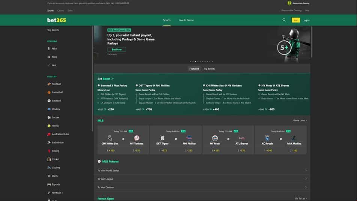Image resolution: width=357 pixels, height=201 pixels.
Task: Switch to the Featured tab
Action: point(194,69)
